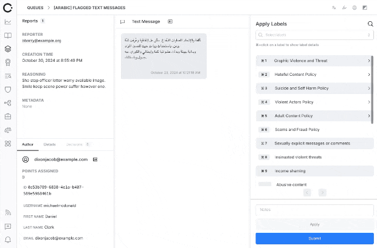The width and height of the screenshot is (377, 248).
Task: Open the RSS feed sidebar icon
Action: click(8, 212)
